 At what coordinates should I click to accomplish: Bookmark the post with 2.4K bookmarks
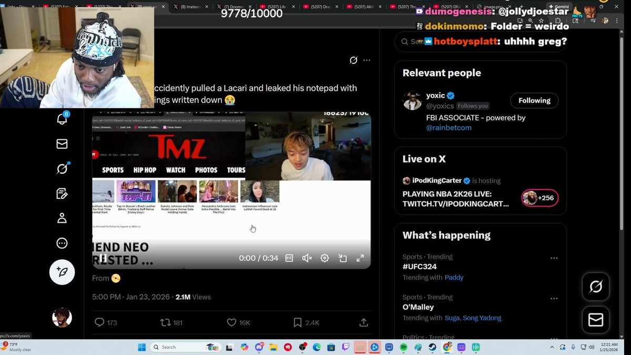(x=306, y=322)
